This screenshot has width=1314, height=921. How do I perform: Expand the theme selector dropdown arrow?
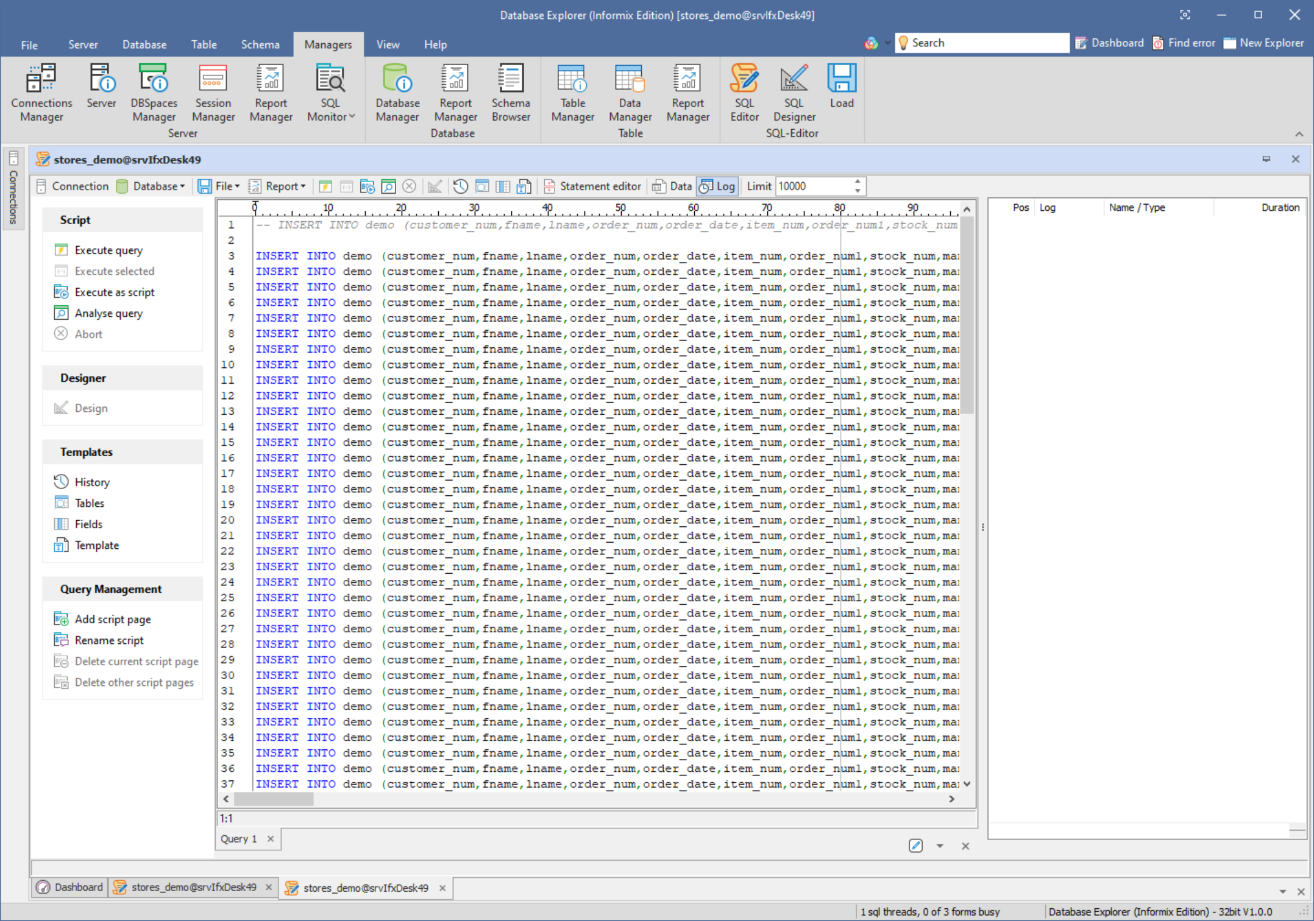click(887, 43)
